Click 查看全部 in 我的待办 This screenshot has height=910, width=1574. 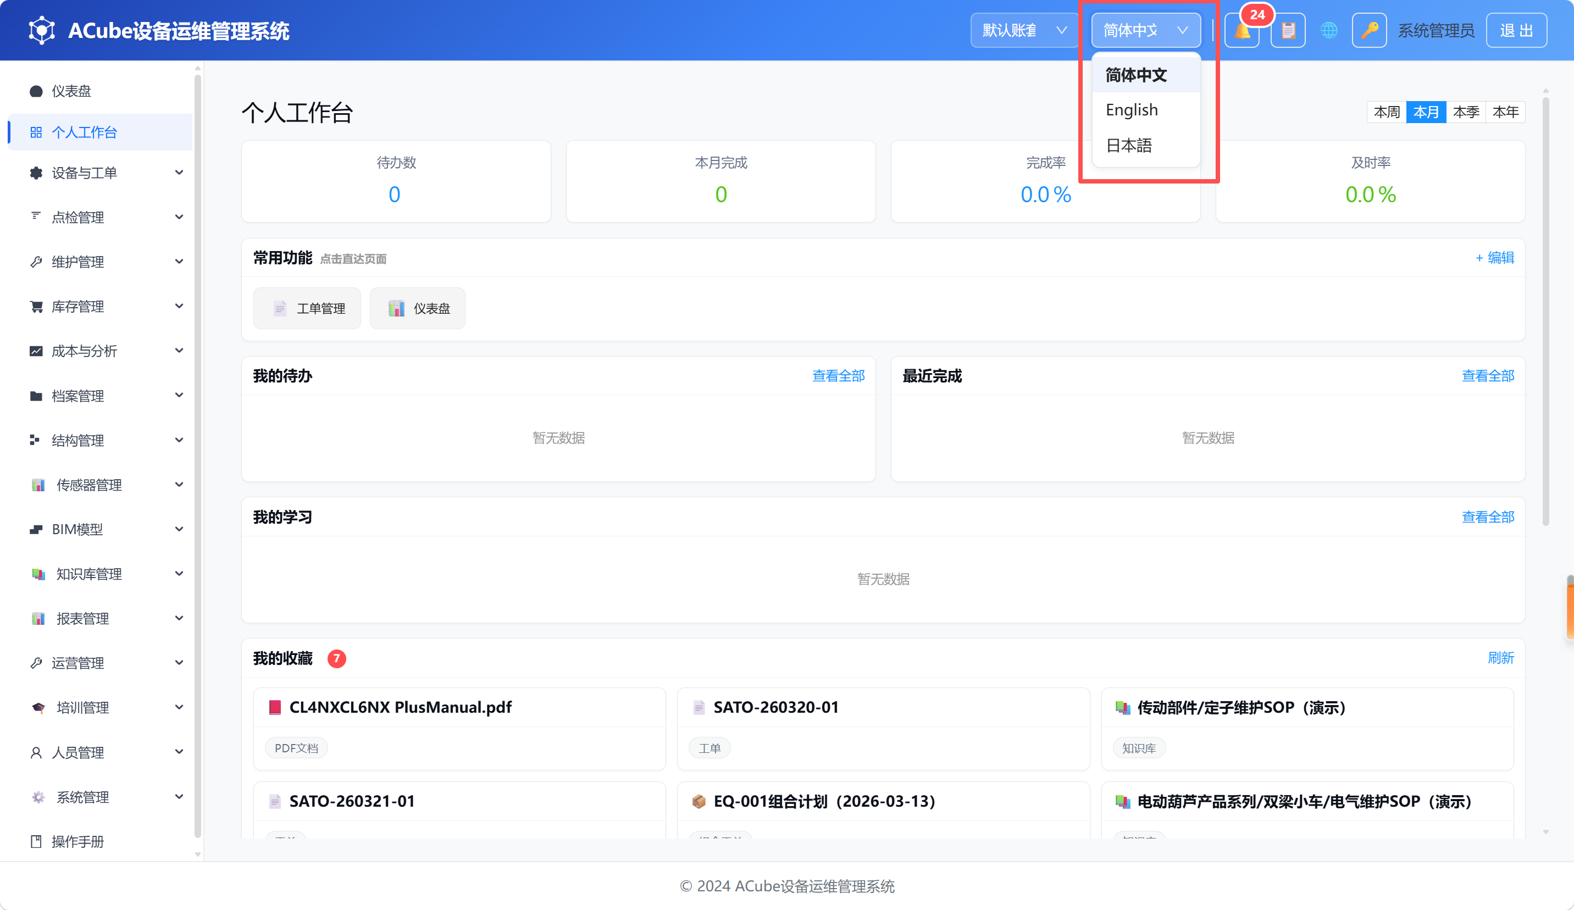tap(838, 375)
